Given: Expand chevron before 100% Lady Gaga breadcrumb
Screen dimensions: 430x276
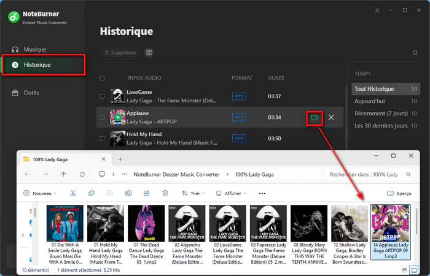Looking at the screenshot, I should [227, 174].
